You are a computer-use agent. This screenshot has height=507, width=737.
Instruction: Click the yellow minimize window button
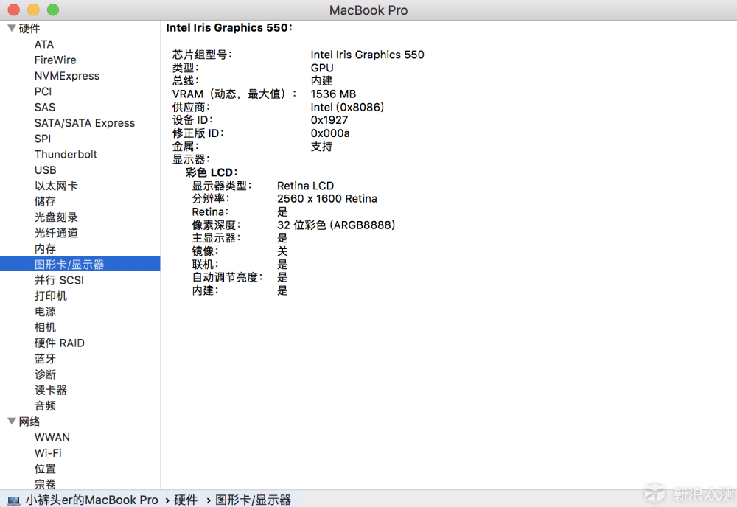click(x=33, y=10)
